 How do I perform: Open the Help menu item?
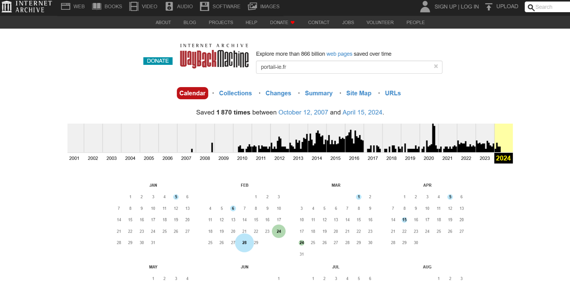(251, 22)
